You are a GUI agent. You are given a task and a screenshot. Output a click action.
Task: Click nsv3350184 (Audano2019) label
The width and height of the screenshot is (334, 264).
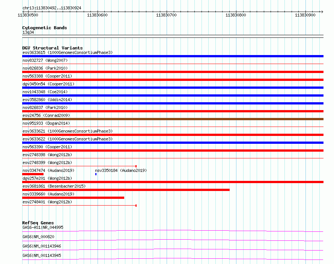(121, 170)
